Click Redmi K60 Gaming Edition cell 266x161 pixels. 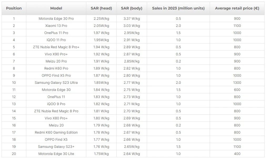tap(56, 133)
